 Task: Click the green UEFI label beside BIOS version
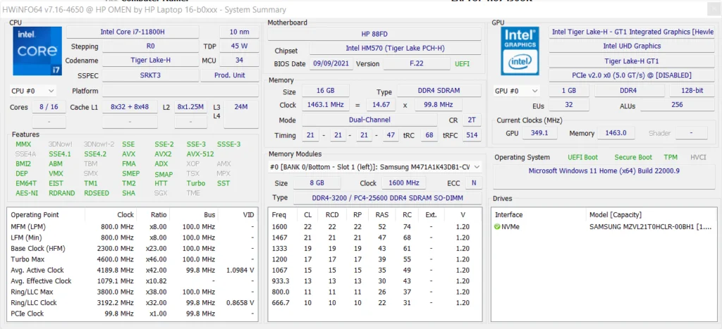463,64
